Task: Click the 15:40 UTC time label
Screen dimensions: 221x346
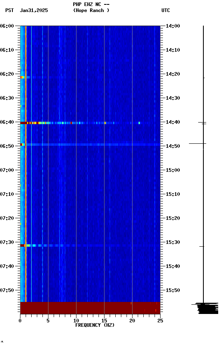Action: [x=173, y=267]
